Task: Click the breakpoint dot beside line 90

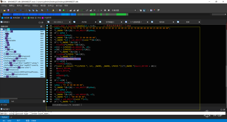Action: pyautogui.click(x=47, y=85)
